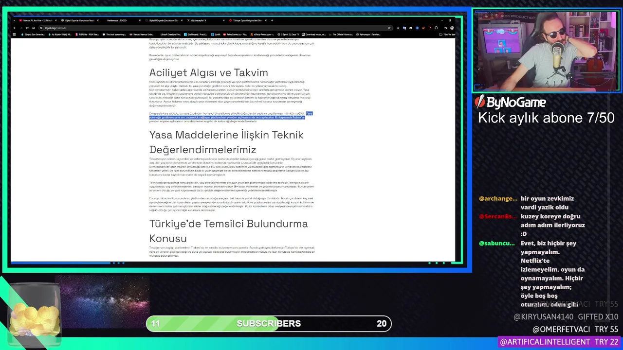Open the Sürpriz Son Seveni bookmark
This screenshot has height=350, width=623.
pos(33,35)
